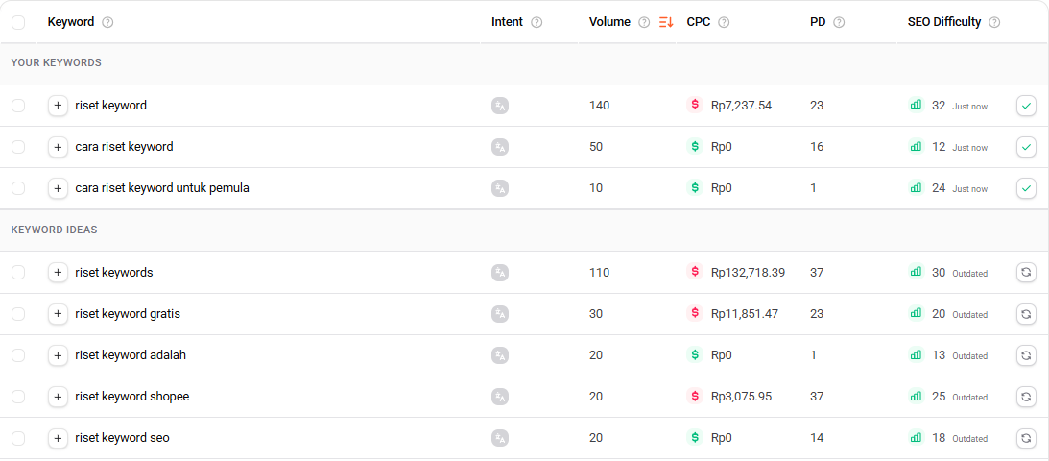Click red dollar icon beside Rp7,237.54
Viewport: 1049px width, 461px height.
click(695, 105)
